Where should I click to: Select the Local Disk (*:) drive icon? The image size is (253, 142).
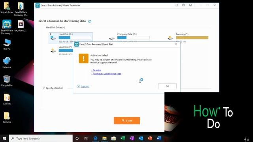tap(53, 50)
